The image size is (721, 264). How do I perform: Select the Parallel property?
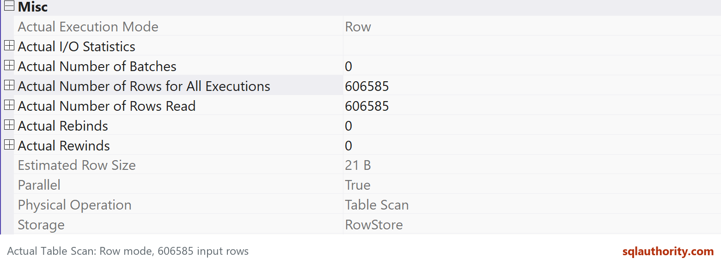coord(39,185)
